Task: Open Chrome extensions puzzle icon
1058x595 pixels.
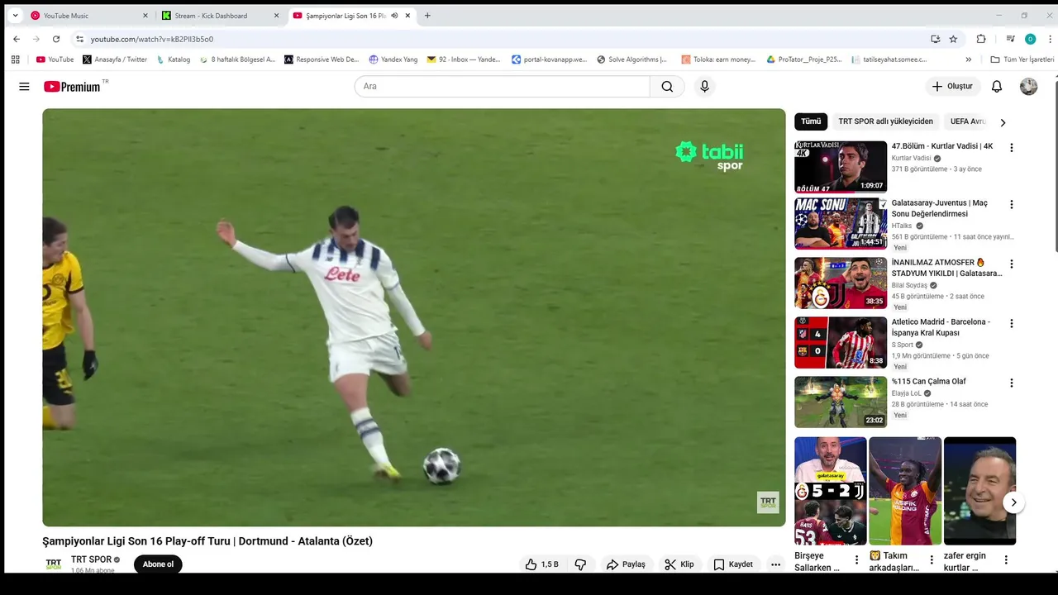Action: click(981, 39)
